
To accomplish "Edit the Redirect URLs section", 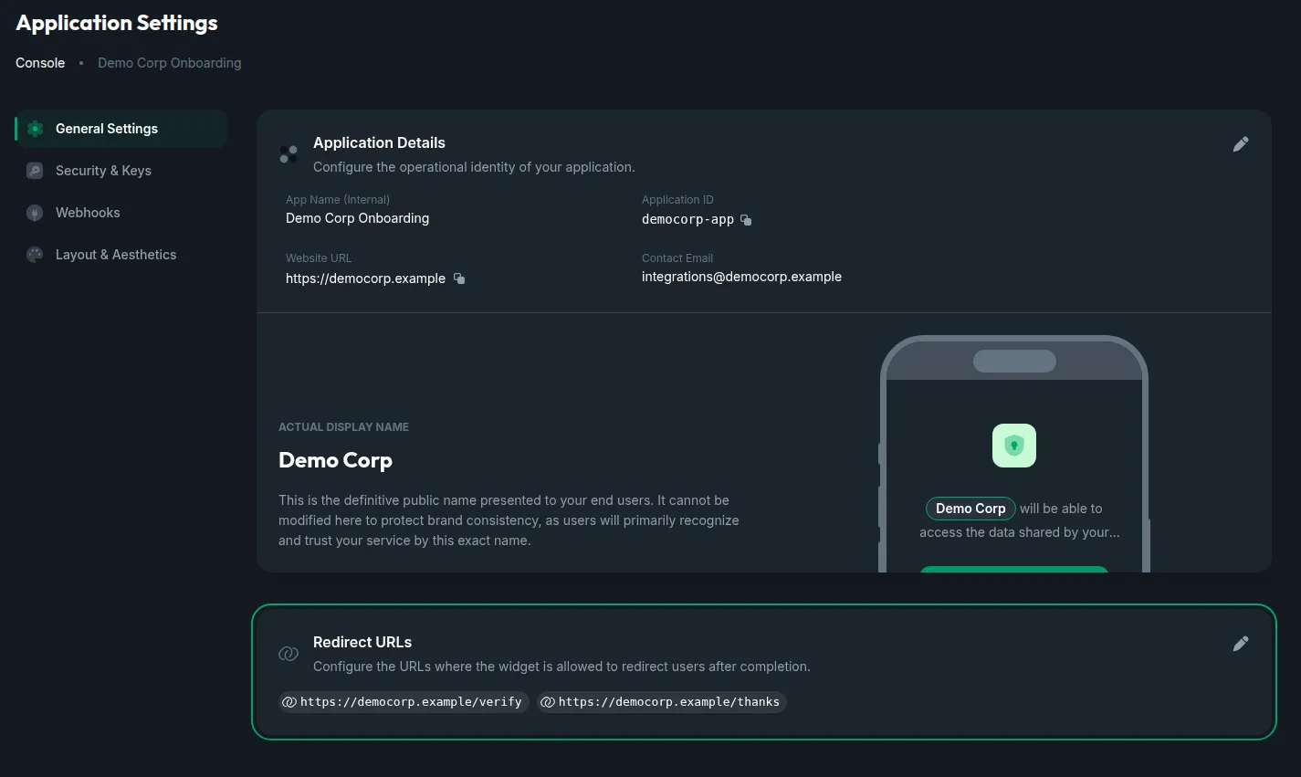I will click(x=1241, y=644).
